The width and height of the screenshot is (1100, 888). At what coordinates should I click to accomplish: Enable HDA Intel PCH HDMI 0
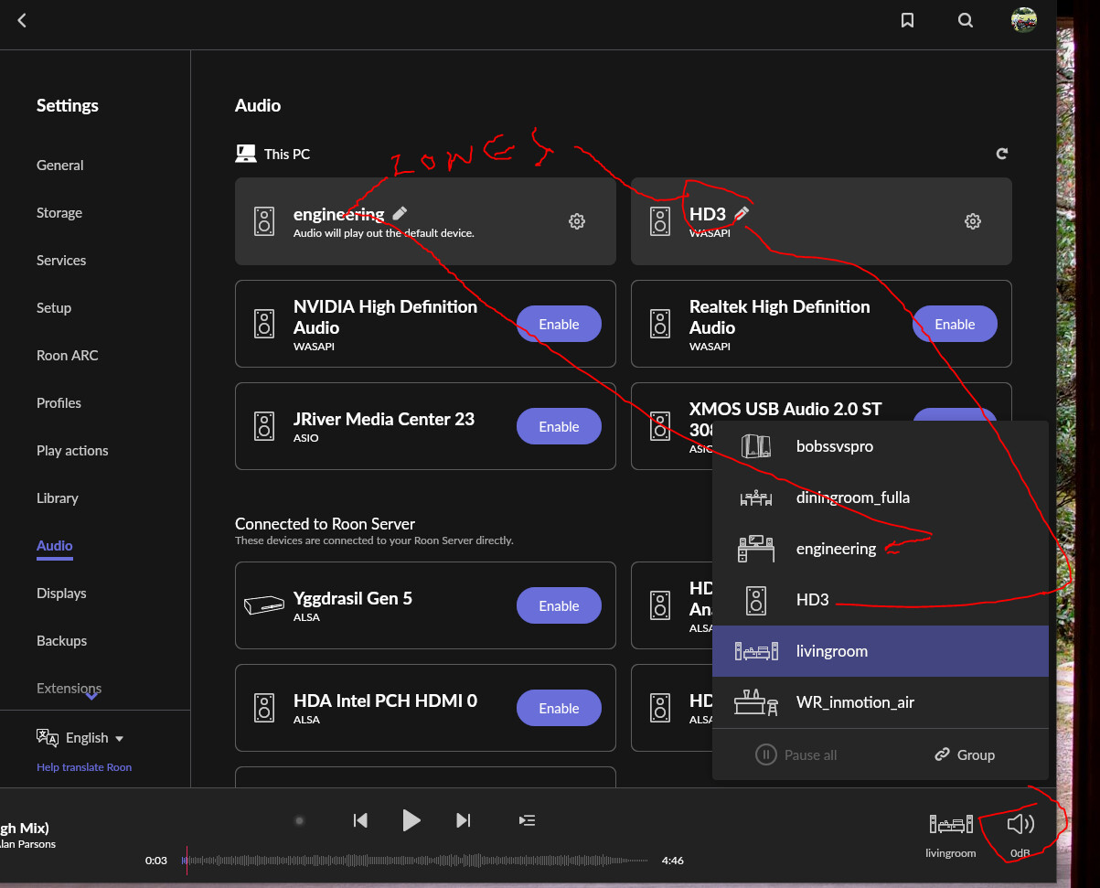tap(559, 708)
